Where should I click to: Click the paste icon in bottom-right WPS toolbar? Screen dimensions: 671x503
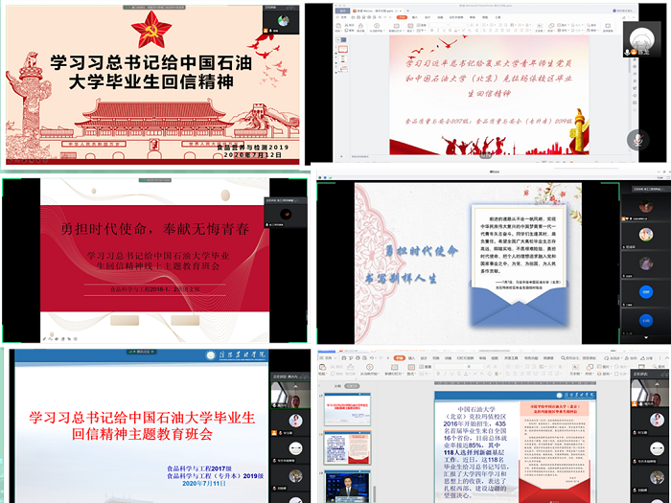tap(322, 367)
